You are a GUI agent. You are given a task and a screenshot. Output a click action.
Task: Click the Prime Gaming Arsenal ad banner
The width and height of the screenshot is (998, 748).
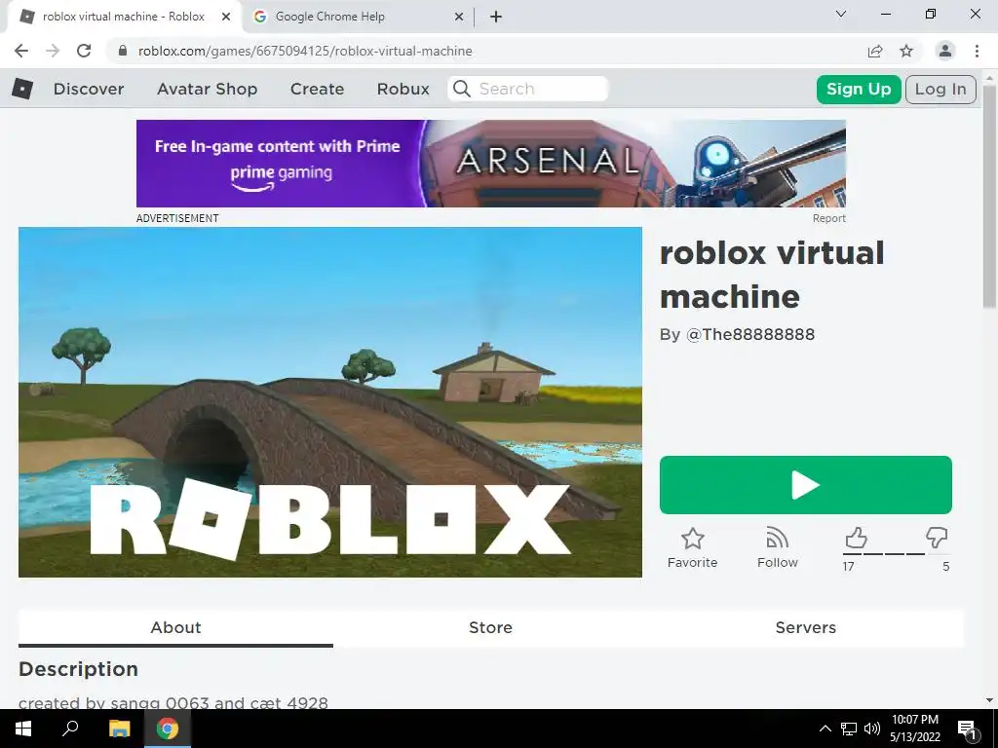click(491, 164)
